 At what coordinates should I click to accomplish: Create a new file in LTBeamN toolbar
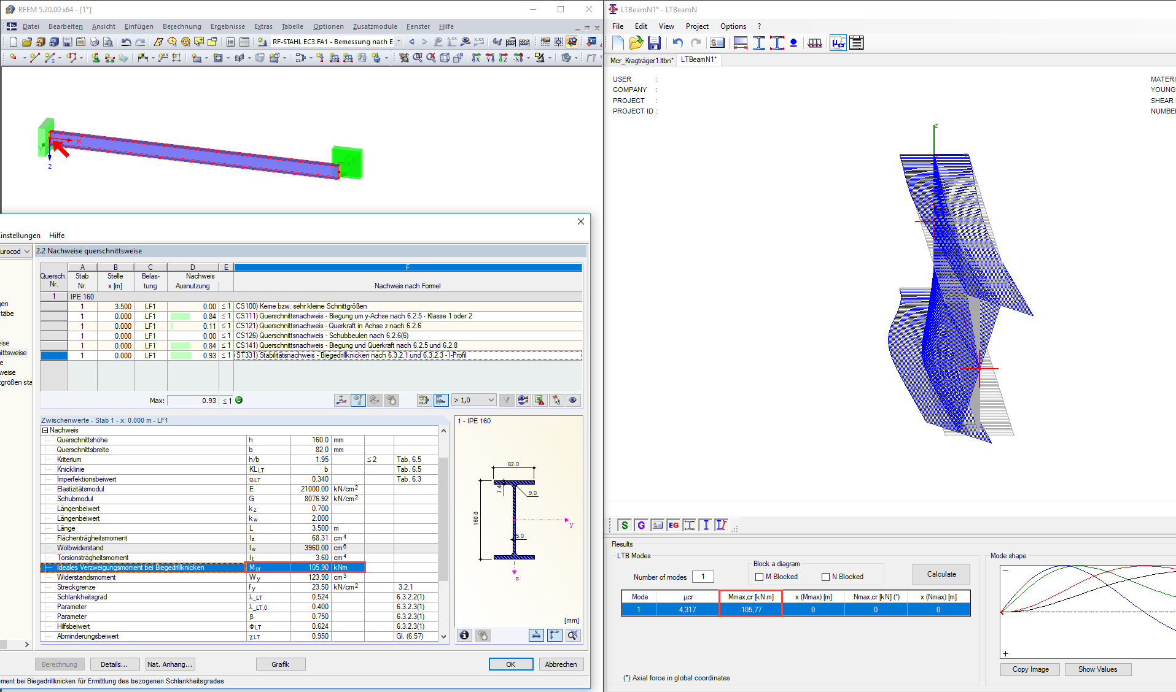click(618, 43)
